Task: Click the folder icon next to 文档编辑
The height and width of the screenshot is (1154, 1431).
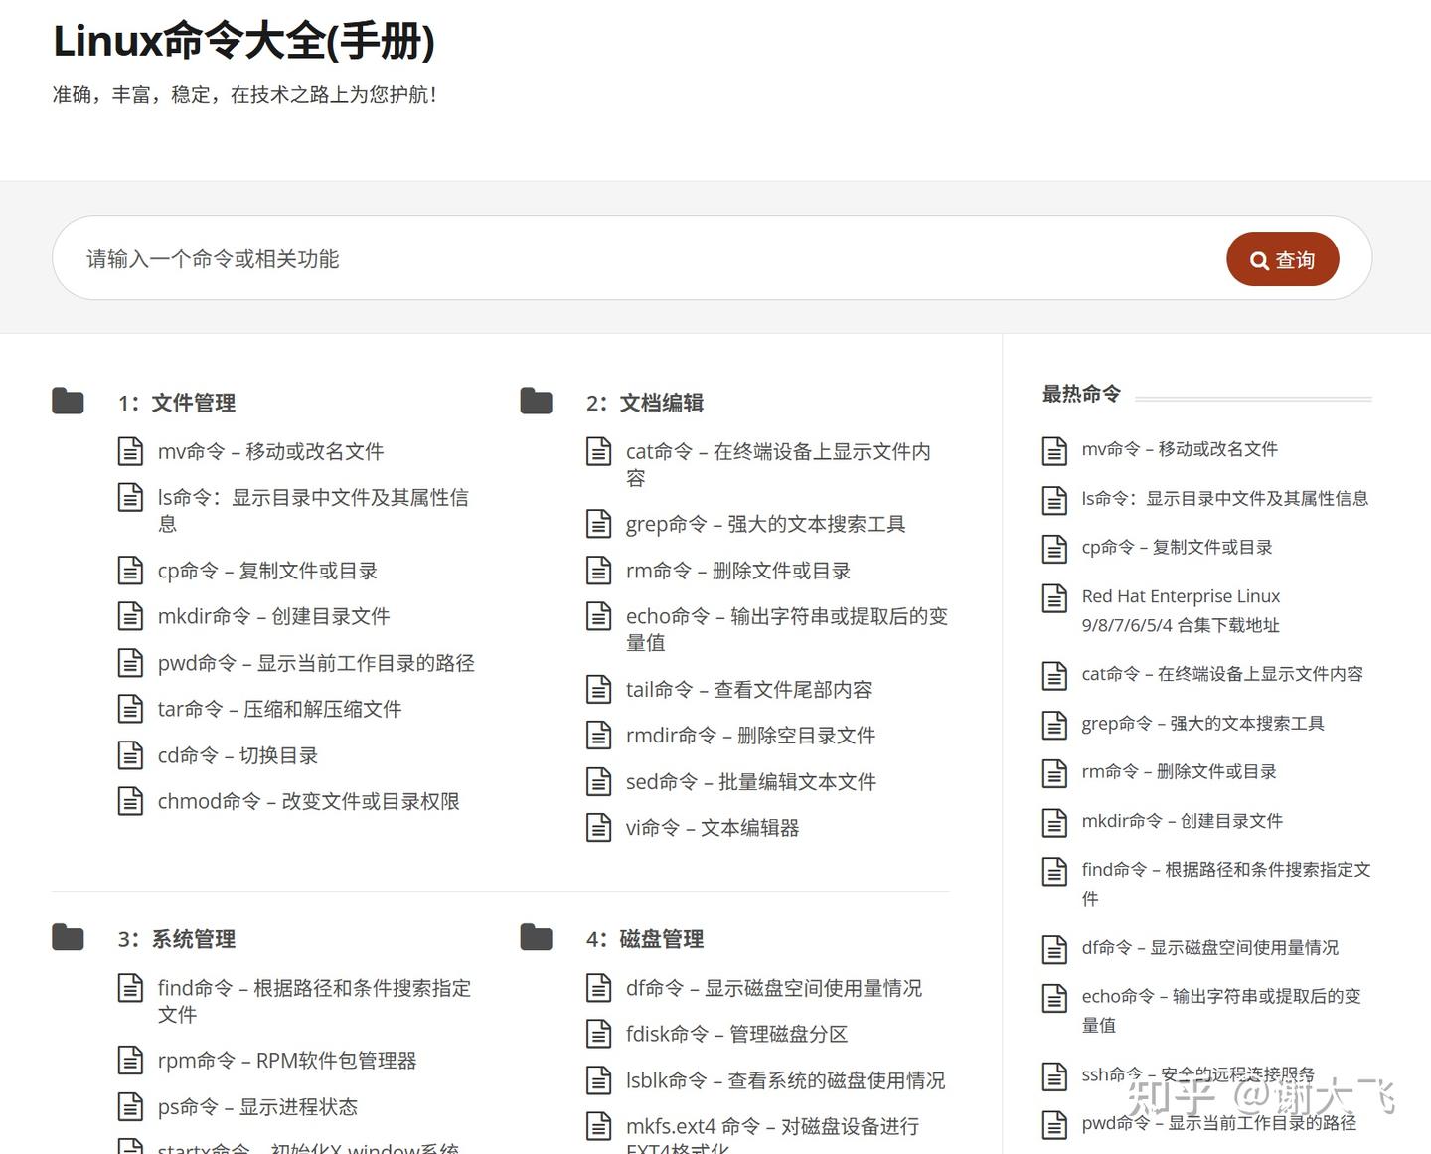Action: pos(535,401)
